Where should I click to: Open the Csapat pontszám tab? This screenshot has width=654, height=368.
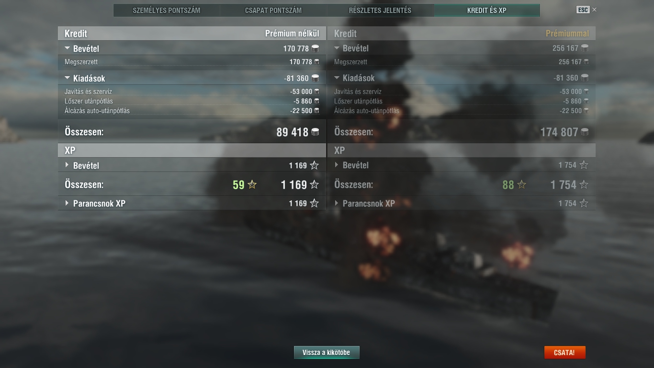coord(273,10)
